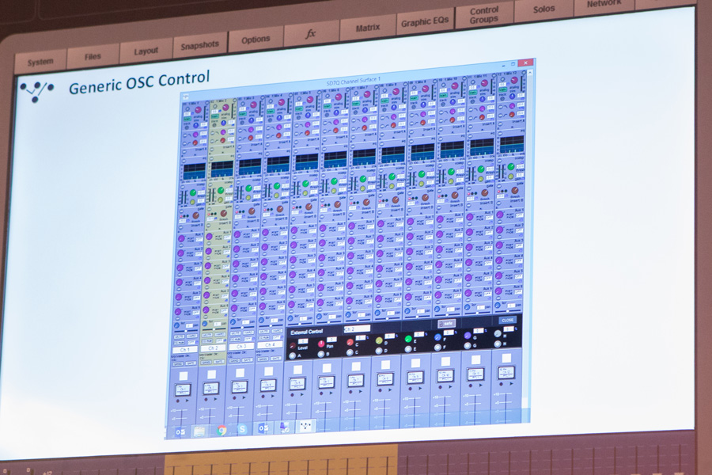Open Skype from the taskbar
This screenshot has height=475, width=712.
point(242,429)
